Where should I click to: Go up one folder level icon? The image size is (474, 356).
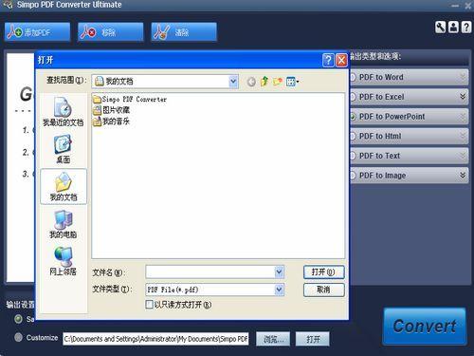264,82
